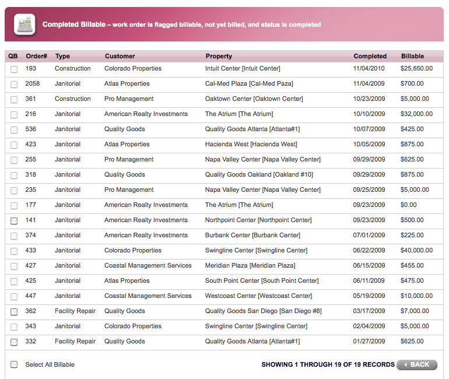Click South Point Center property cell
The image size is (449, 379).
click(262, 281)
